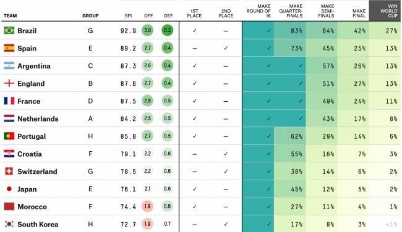Click the England flag icon
This screenshot has width=402, height=232.
(x=9, y=83)
